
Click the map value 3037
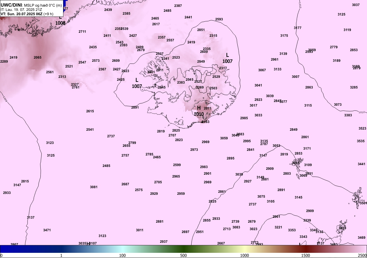tap(356, 5)
